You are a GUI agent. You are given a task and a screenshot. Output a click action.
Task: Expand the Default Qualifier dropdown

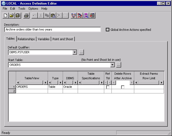[74, 52]
